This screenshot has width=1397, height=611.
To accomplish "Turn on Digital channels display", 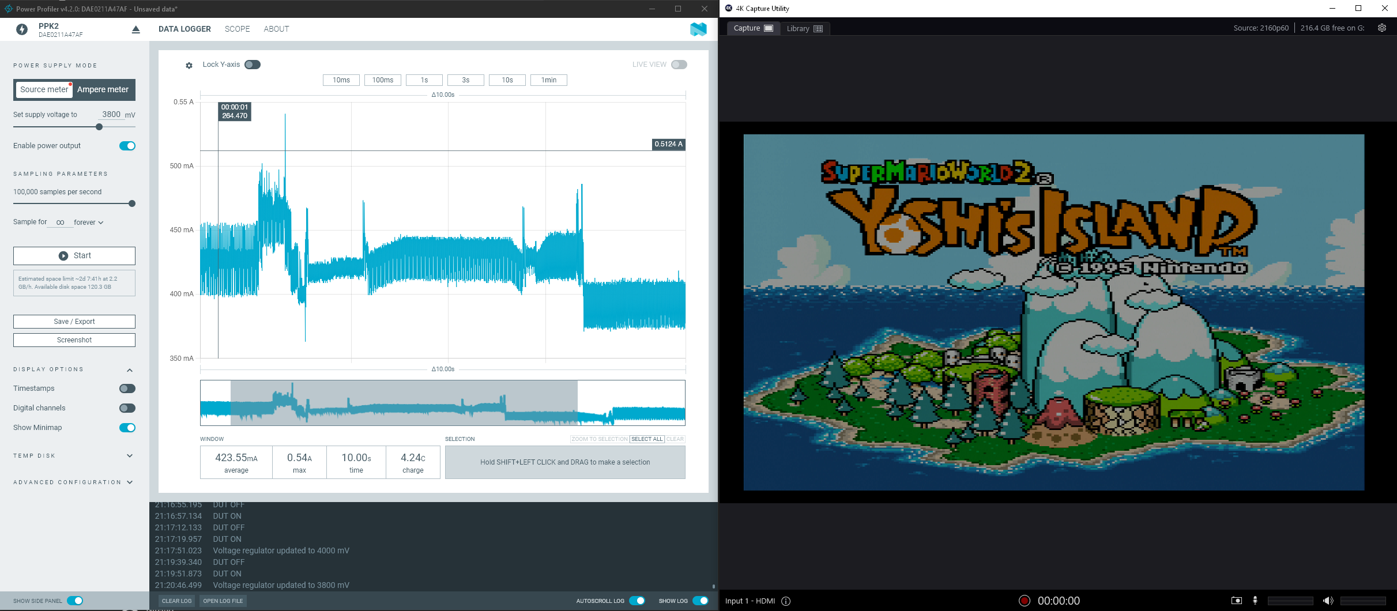I will coord(127,408).
